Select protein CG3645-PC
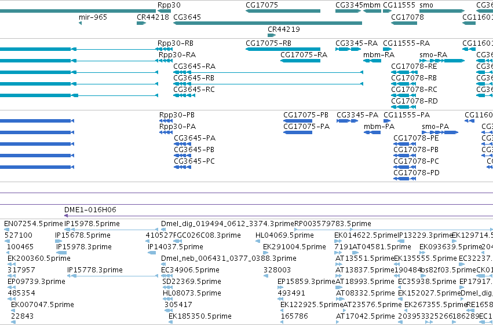The image size is (493, 325). [194, 161]
